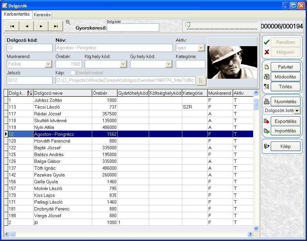Click the image browse button icon
The width and height of the screenshot is (307, 241).
point(201,80)
